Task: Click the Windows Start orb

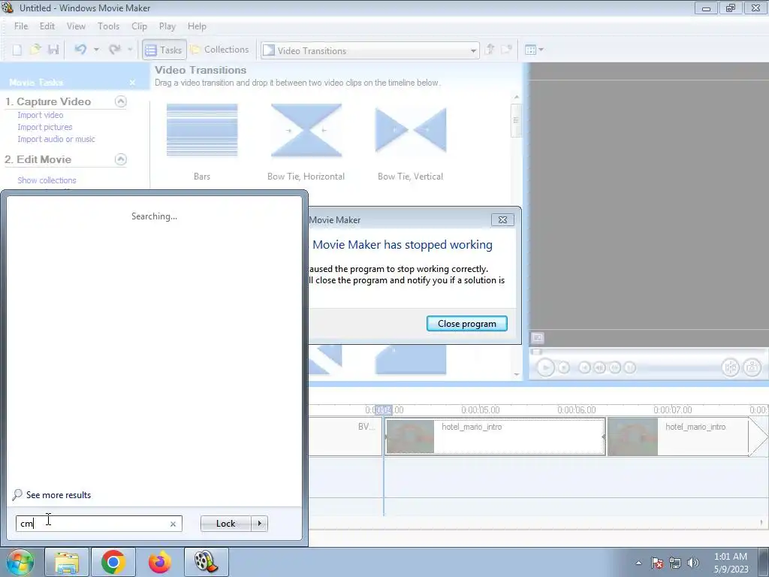Action: coord(20,562)
